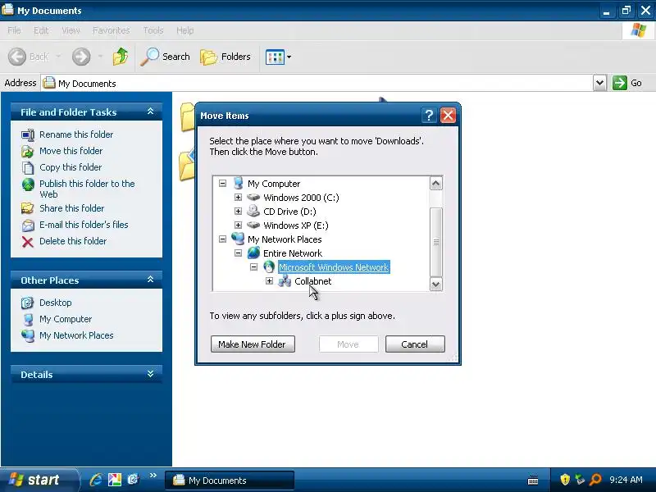This screenshot has width=656, height=492.
Task: Click My Documents taskbar button
Action: 230,480
